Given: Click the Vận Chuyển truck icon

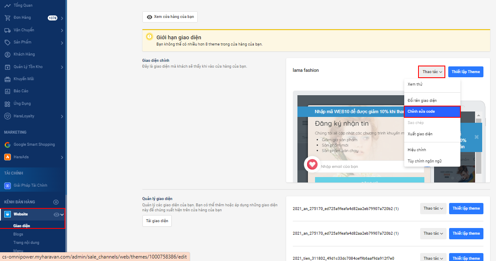Looking at the screenshot, I should (x=7, y=30).
